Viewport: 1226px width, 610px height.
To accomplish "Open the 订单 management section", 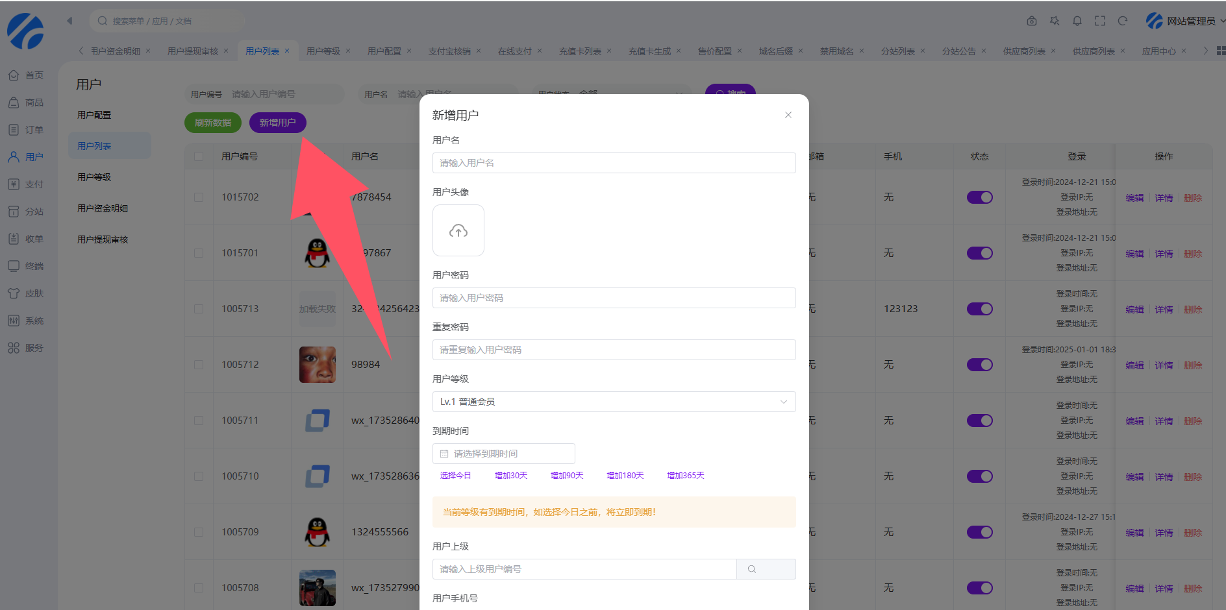I will click(x=26, y=129).
